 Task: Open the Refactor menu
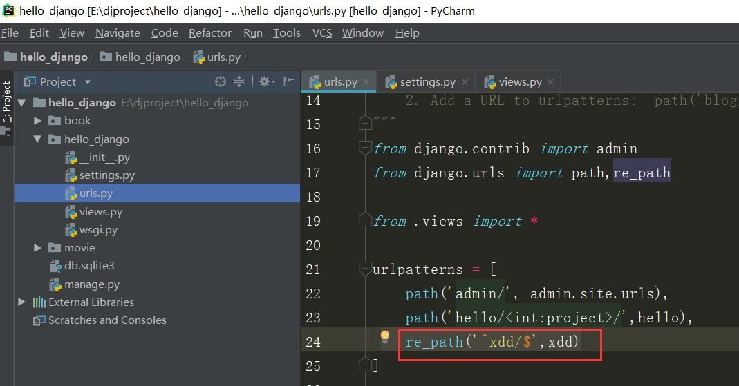[x=209, y=33]
